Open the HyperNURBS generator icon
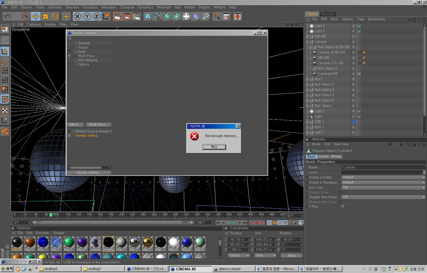Viewport: 427px width, 273px height. [167, 17]
